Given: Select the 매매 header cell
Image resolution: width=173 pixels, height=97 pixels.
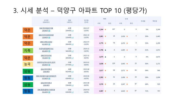Looking at the screenshot, I should pos(105,19).
